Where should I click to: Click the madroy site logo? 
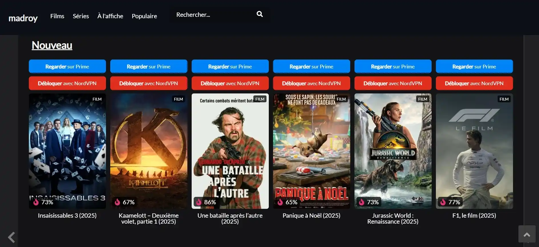click(23, 18)
